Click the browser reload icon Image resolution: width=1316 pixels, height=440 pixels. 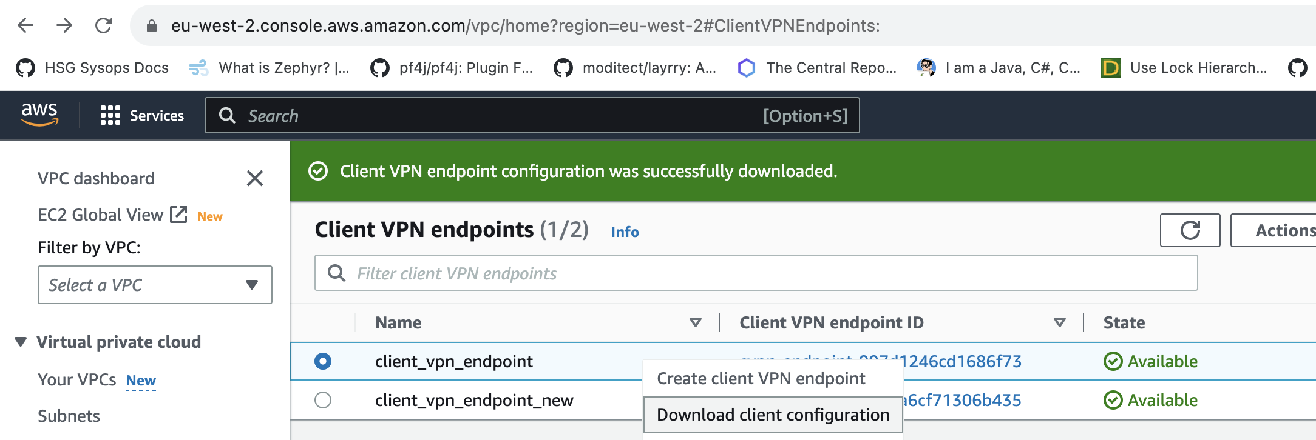(104, 25)
